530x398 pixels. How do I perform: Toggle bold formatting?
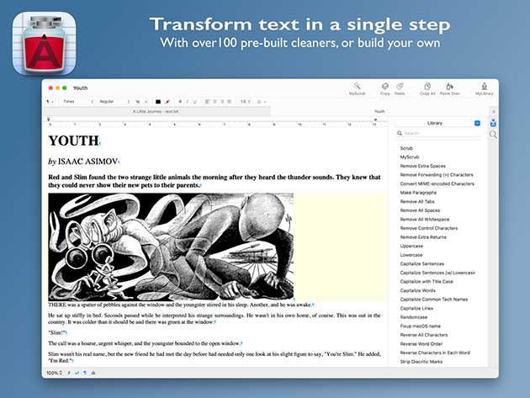180,102
